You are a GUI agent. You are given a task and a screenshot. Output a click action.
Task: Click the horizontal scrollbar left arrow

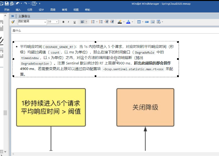tap(13, 154)
